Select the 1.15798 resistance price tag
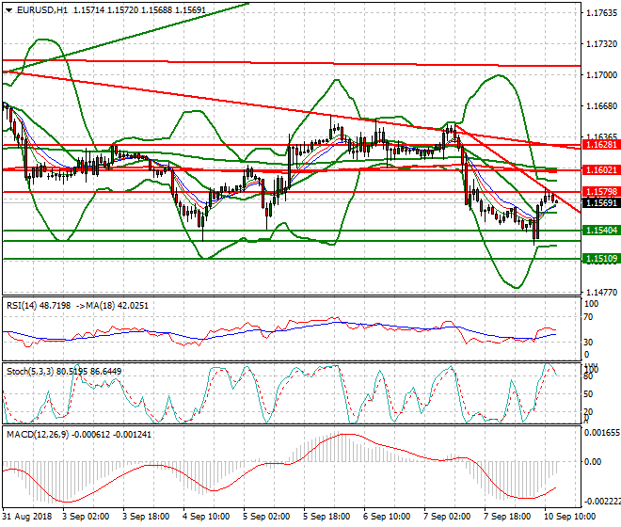Image resolution: width=621 pixels, height=527 pixels. point(599,192)
